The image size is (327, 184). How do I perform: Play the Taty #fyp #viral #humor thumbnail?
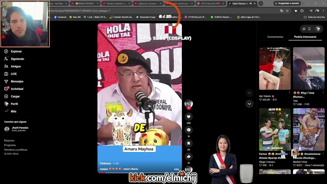tap(309, 68)
